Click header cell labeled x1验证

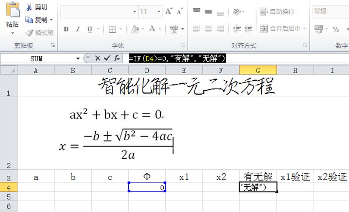(x=295, y=177)
